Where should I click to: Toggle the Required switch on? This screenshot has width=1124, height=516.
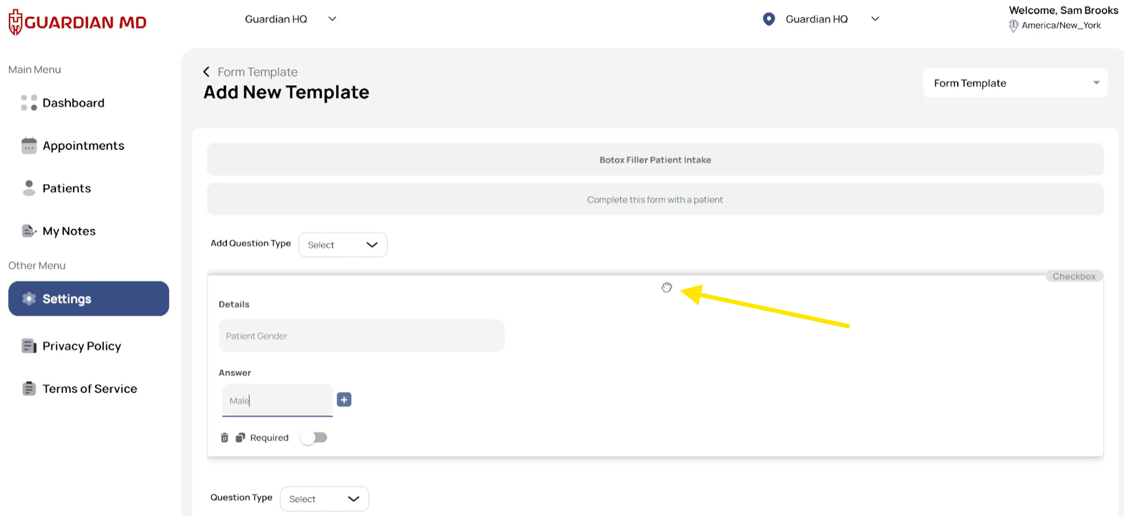pyautogui.click(x=314, y=437)
